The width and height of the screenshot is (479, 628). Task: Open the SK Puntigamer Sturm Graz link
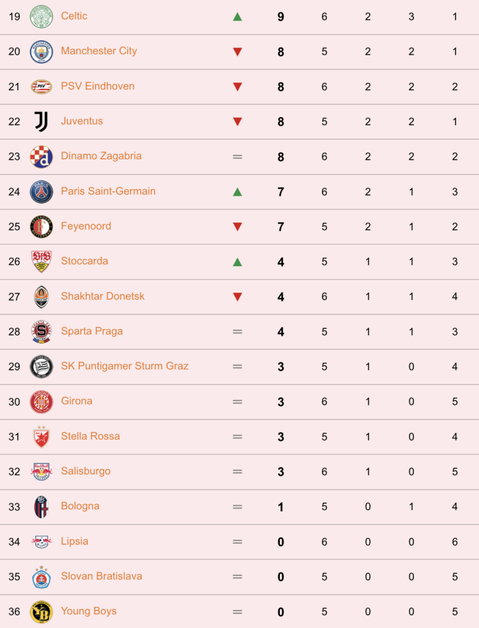(x=125, y=366)
